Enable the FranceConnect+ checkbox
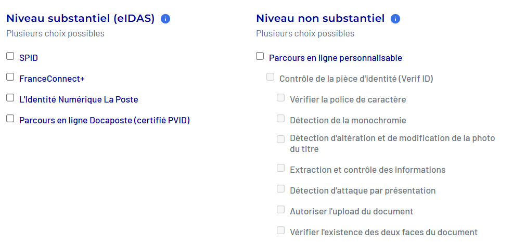513x243 pixels. tap(10, 77)
